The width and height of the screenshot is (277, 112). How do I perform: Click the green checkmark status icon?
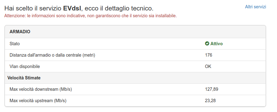[207, 43]
